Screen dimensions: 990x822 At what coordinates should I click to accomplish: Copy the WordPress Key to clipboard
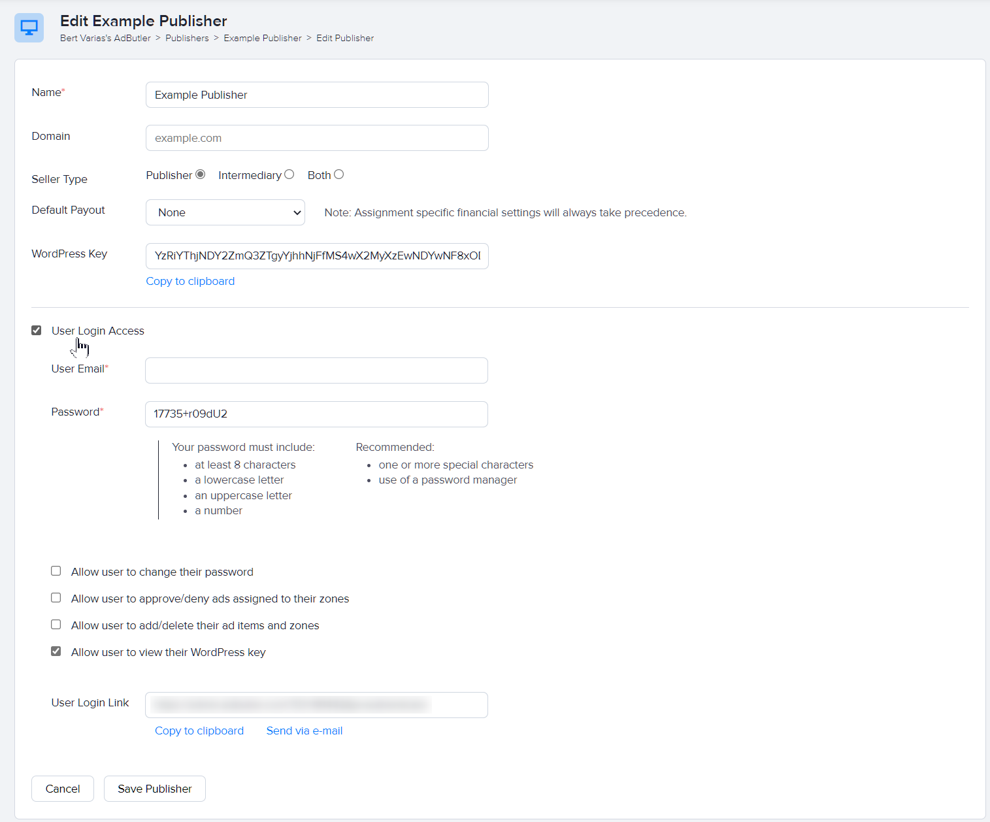coord(190,281)
